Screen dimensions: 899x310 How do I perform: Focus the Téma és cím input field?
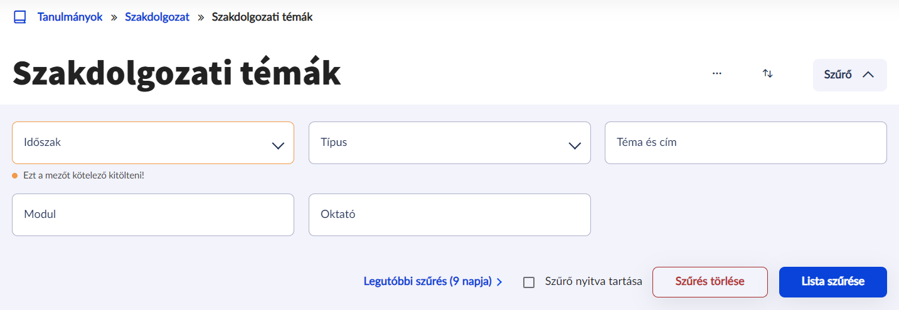pyautogui.click(x=745, y=143)
